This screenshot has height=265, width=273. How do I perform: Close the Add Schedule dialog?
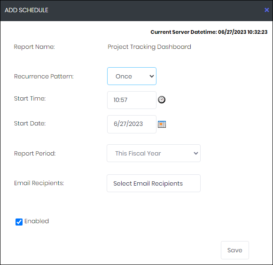pyautogui.click(x=266, y=10)
